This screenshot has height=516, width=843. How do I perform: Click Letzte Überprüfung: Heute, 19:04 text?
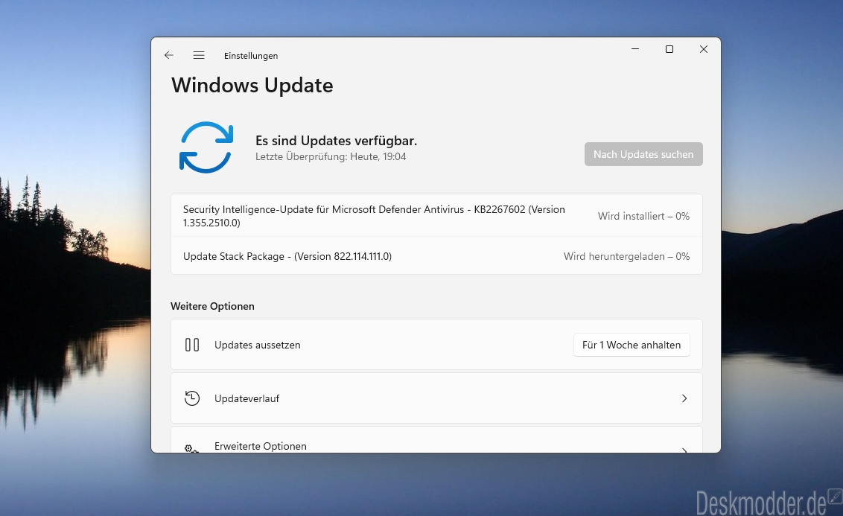pyautogui.click(x=331, y=156)
